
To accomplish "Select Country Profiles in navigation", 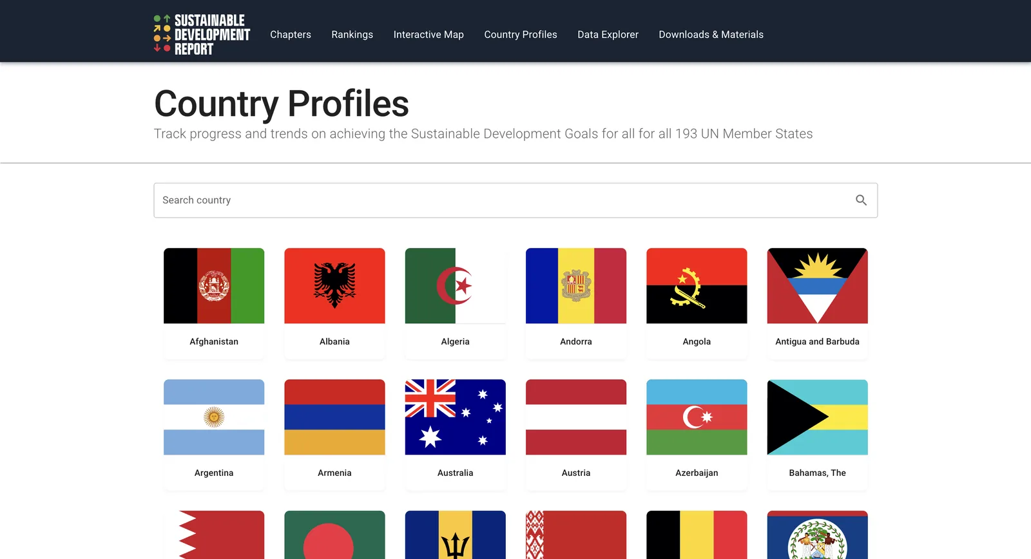I will coord(521,35).
